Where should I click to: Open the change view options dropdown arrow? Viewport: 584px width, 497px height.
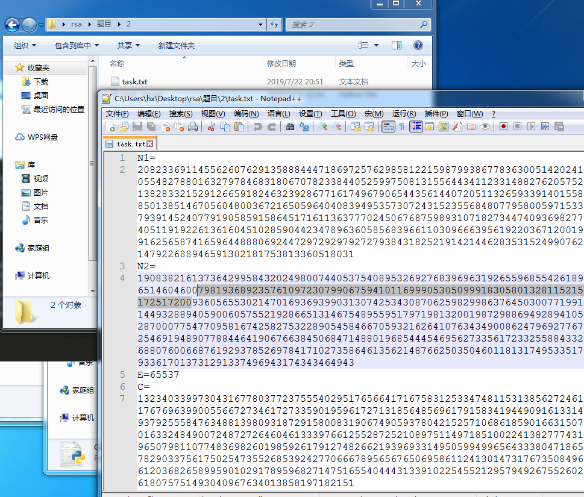tap(376, 45)
